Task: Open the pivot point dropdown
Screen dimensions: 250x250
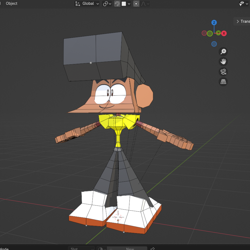Action: [x=107, y=4]
